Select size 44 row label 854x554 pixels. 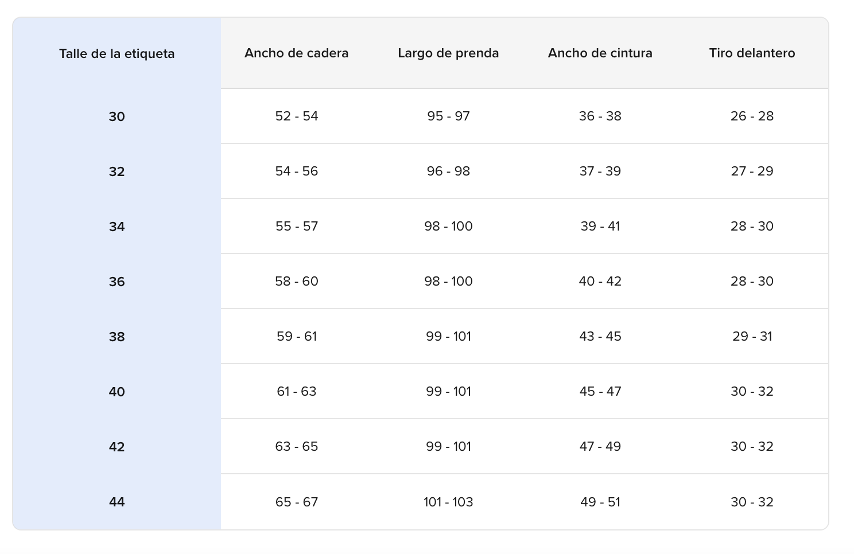coord(117,502)
